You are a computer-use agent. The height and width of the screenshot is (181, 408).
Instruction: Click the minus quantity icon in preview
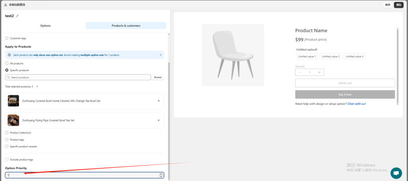(x=300, y=72)
